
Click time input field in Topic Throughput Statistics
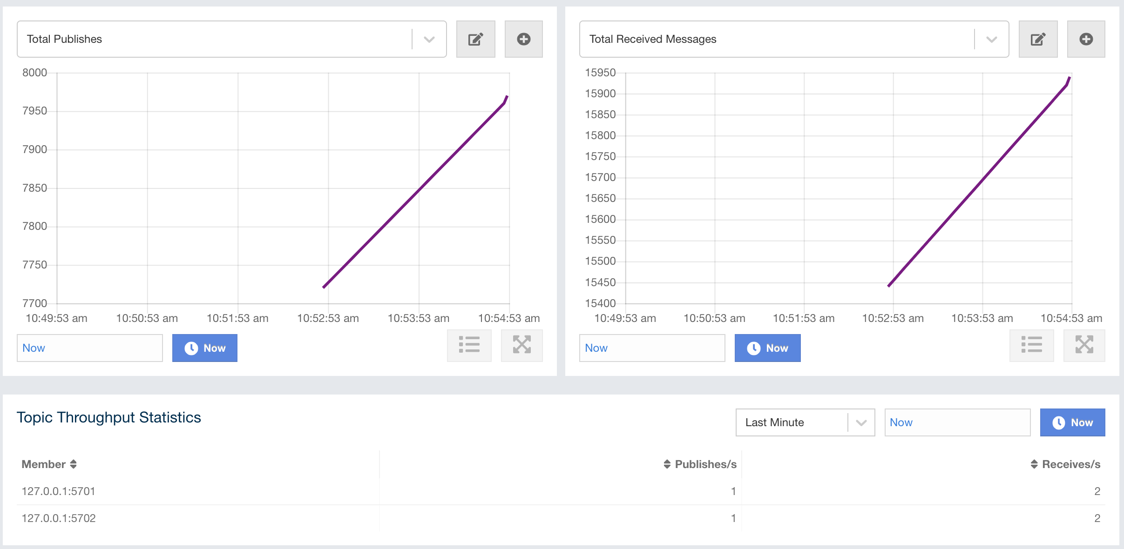click(x=957, y=422)
